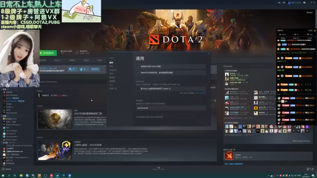Click the play time clock icon
The width and height of the screenshot is (317, 178).
(77, 53)
